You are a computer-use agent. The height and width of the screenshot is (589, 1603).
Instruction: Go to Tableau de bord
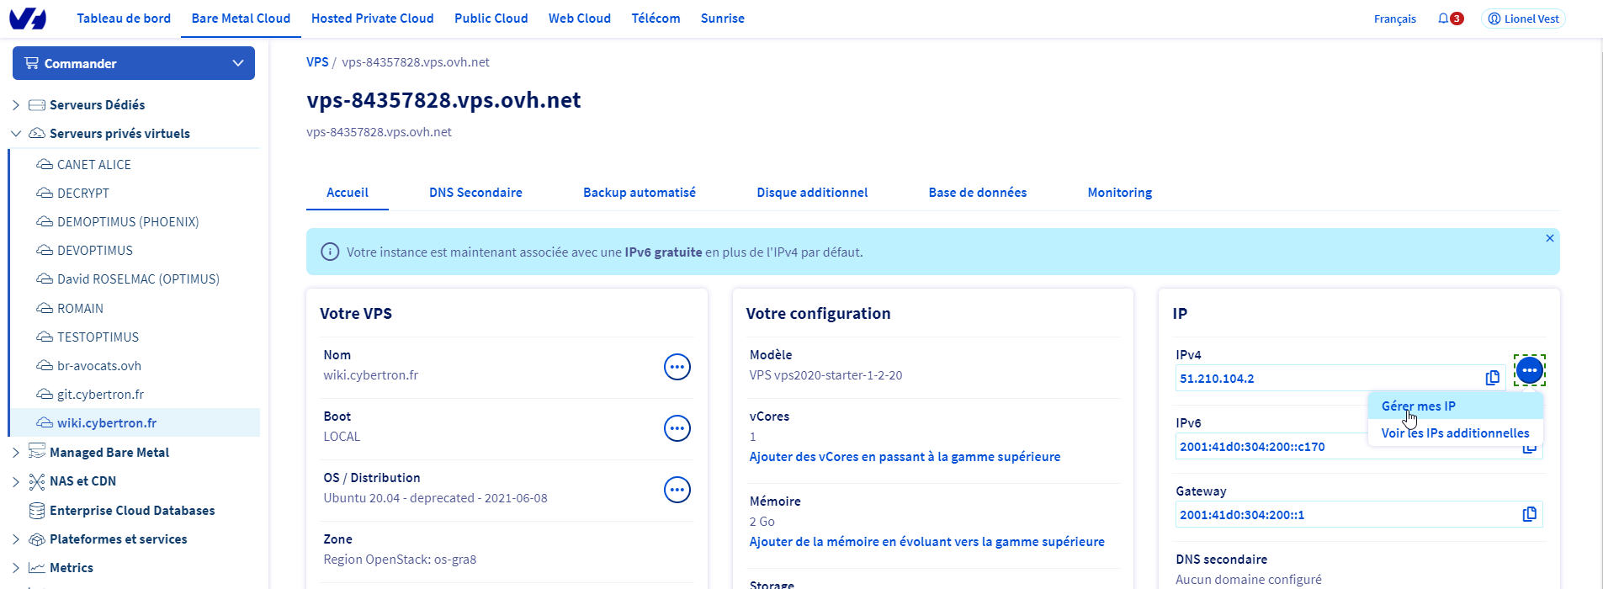pos(124,19)
